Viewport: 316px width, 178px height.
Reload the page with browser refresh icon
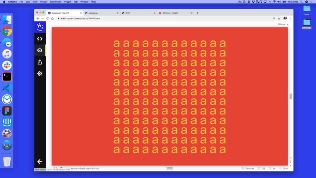47,18
